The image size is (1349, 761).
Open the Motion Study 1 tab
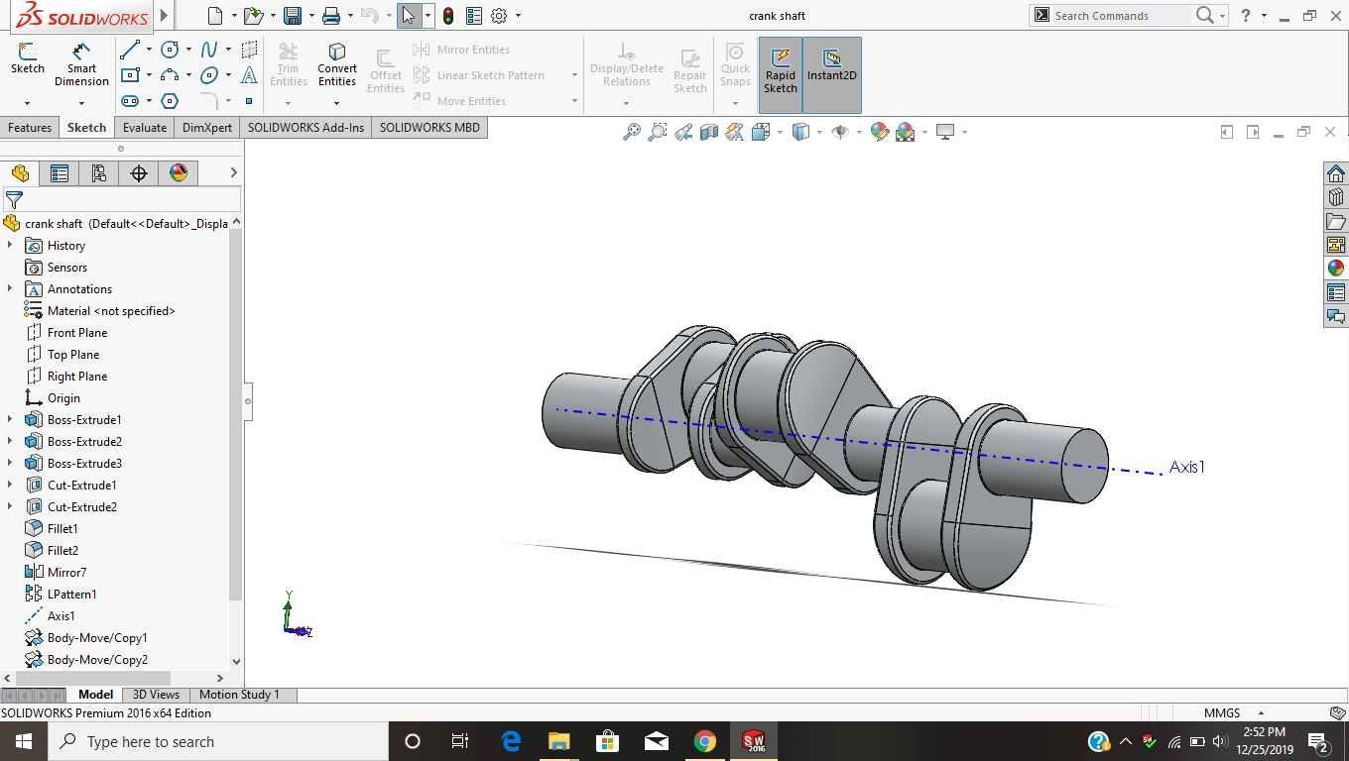(239, 695)
